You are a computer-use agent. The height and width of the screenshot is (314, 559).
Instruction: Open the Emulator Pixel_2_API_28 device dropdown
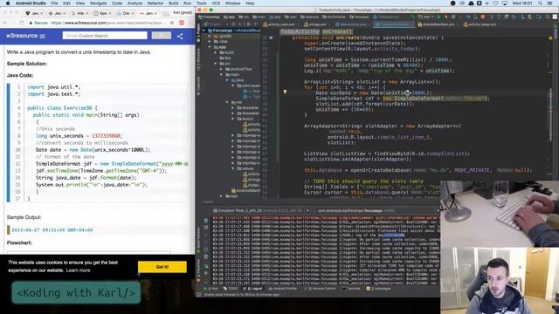click(261, 211)
